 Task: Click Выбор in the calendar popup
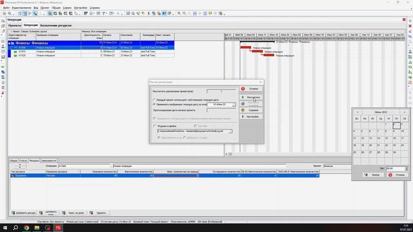tap(372, 175)
